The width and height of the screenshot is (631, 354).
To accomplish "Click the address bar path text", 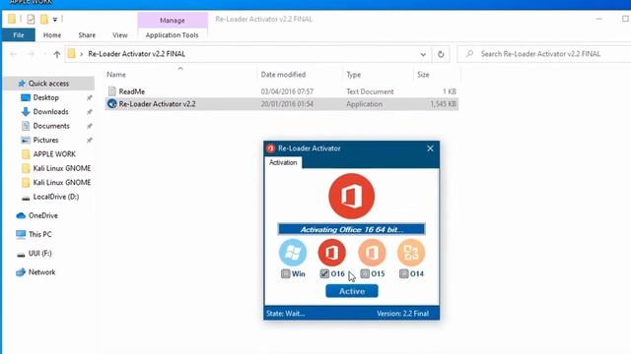I will point(137,54).
